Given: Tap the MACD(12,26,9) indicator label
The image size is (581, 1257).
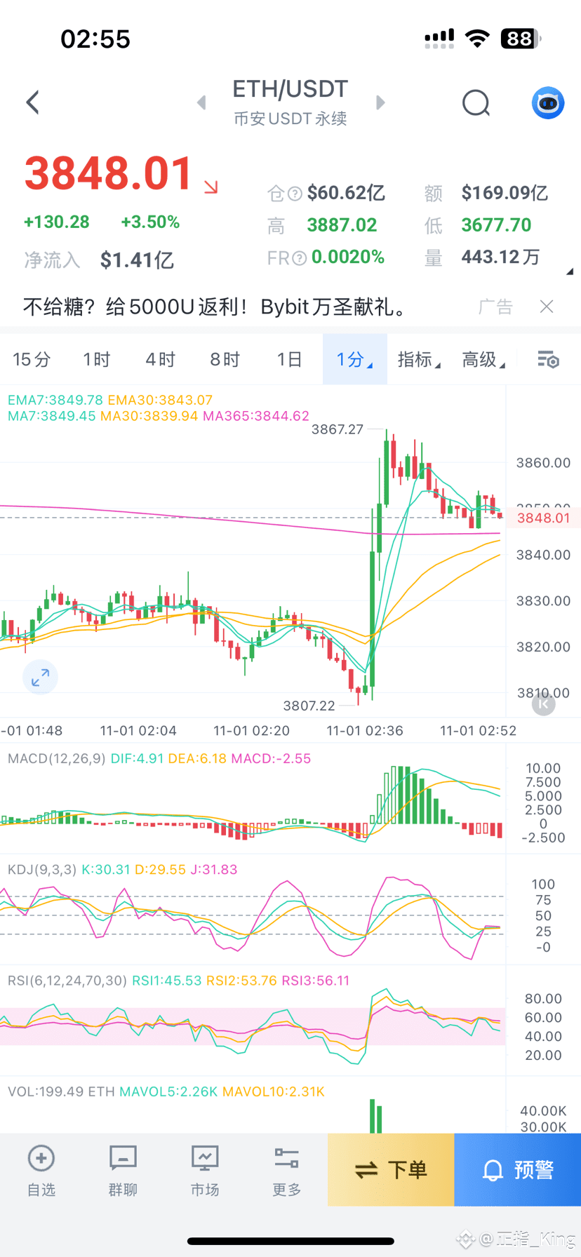Looking at the screenshot, I should pos(56,758).
